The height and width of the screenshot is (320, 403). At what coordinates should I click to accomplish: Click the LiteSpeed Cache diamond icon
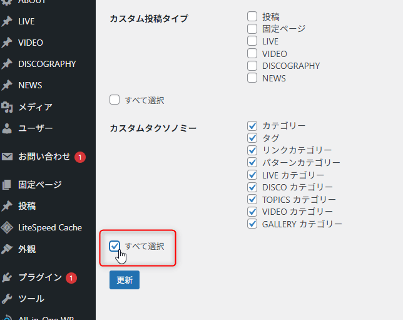[7, 227]
